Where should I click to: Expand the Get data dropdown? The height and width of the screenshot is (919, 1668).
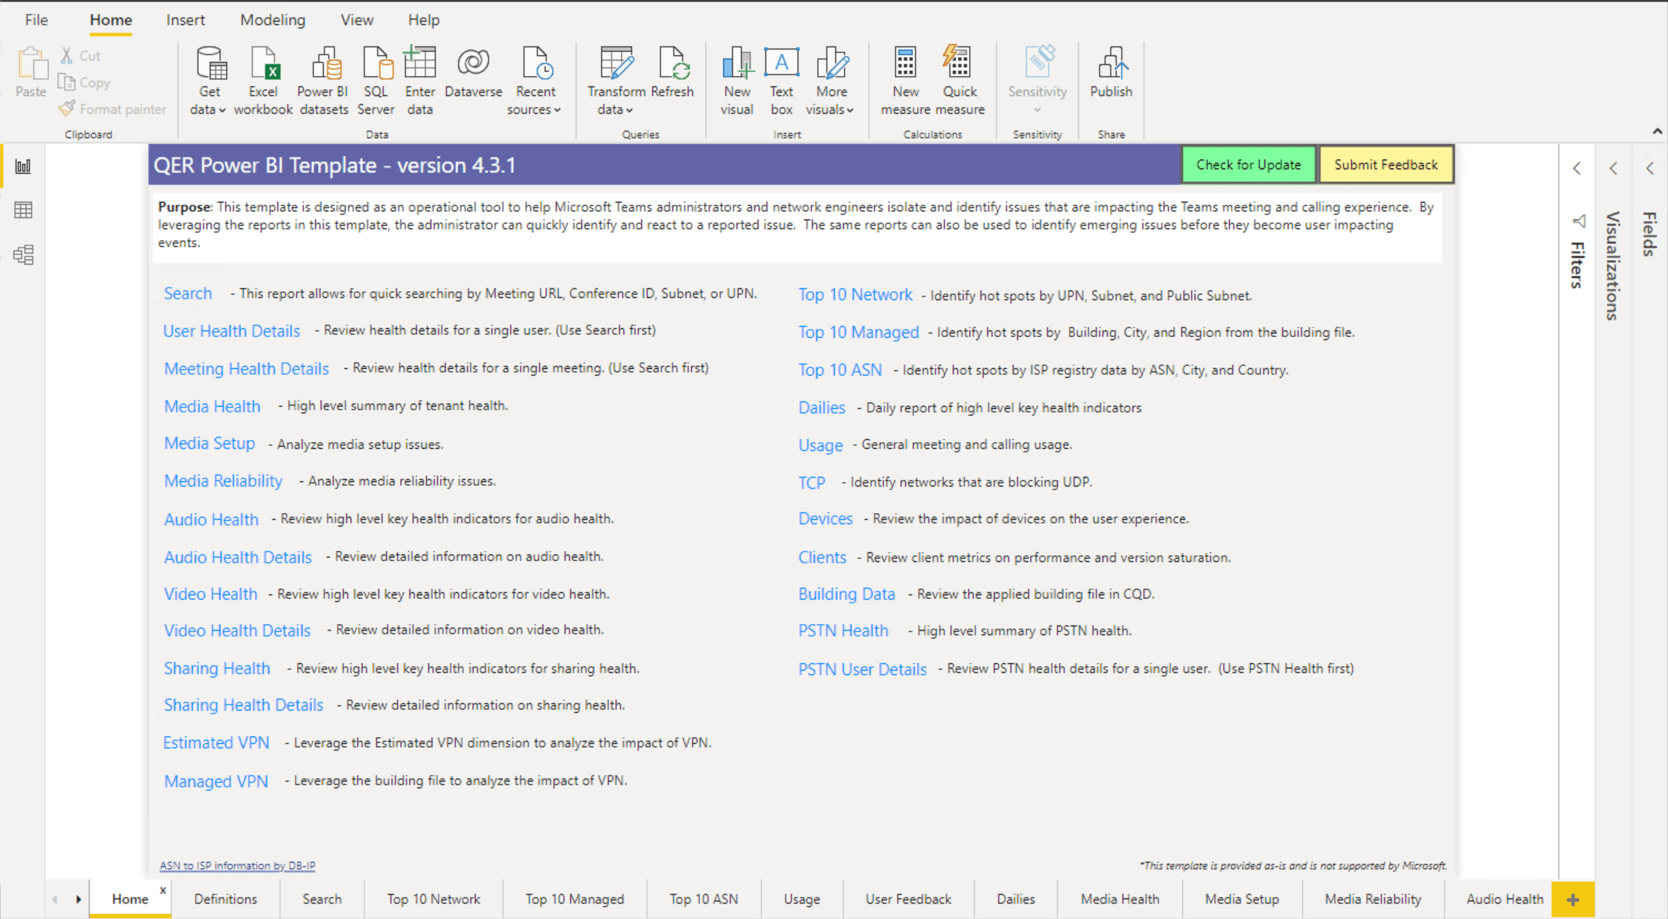point(208,109)
